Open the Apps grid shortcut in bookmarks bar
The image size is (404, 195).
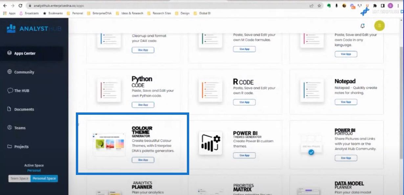(x=9, y=13)
